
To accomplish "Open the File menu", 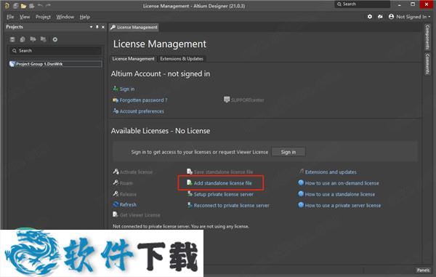I will 10,17.
